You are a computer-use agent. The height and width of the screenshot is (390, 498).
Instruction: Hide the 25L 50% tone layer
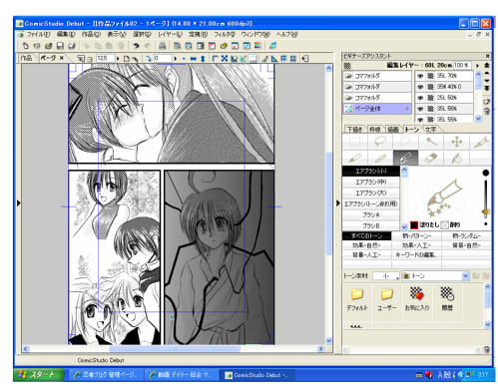(x=420, y=98)
